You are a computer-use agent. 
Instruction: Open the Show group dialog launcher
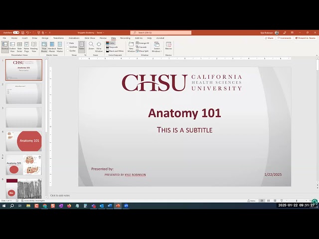click(x=85, y=55)
